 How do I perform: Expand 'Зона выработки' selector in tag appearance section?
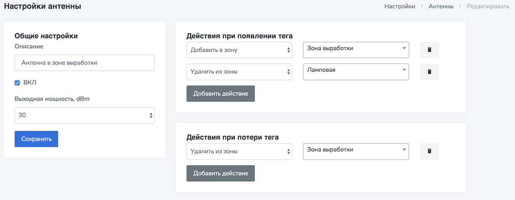356,49
